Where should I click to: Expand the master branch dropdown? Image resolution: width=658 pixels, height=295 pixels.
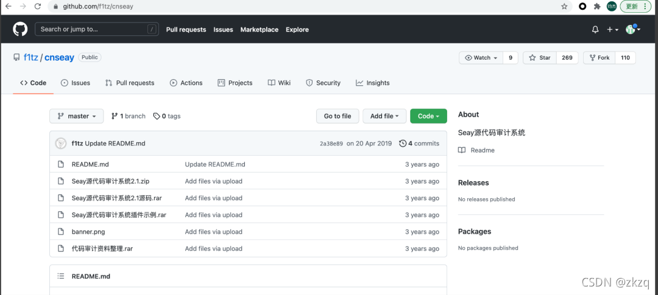tap(76, 116)
